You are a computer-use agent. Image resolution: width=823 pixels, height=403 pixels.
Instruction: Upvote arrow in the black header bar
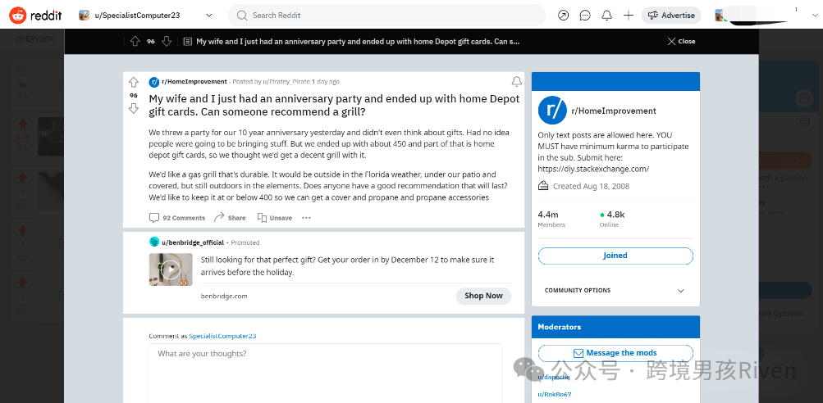[134, 41]
